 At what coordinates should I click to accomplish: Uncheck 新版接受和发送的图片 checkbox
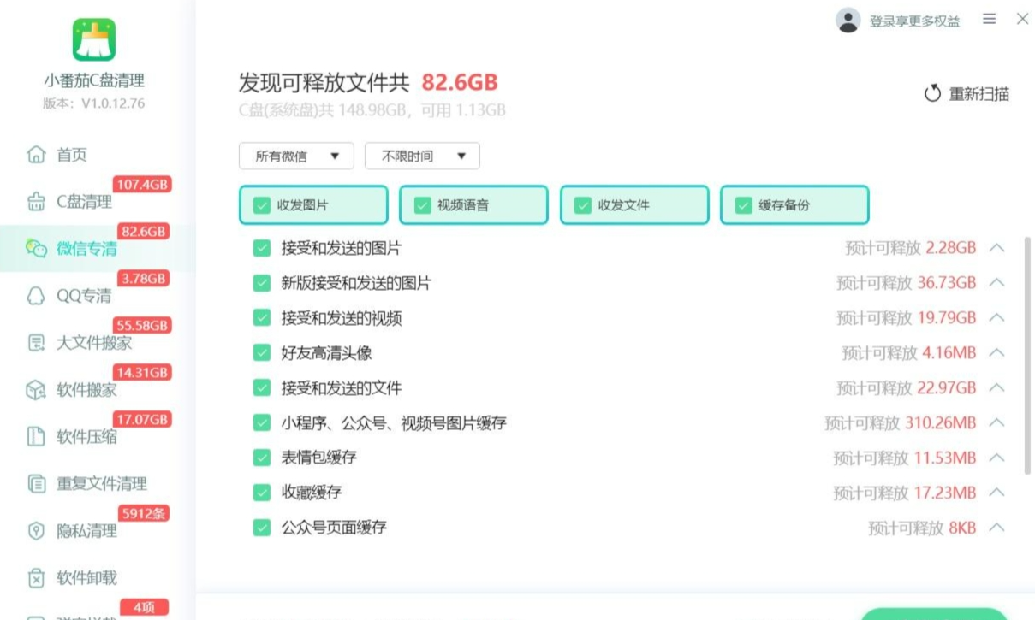pos(262,283)
